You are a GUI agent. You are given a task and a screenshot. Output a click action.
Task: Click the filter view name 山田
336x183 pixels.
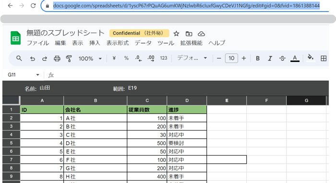(x=45, y=88)
